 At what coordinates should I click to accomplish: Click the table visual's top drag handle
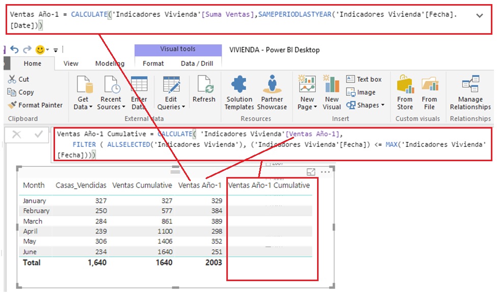(x=175, y=171)
